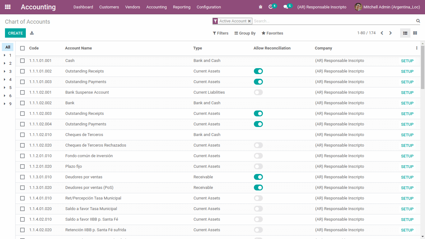Image resolution: width=425 pixels, height=239 pixels.
Task: Click Setup for account 1.1.1.02.002 Bank
Action: click(407, 103)
